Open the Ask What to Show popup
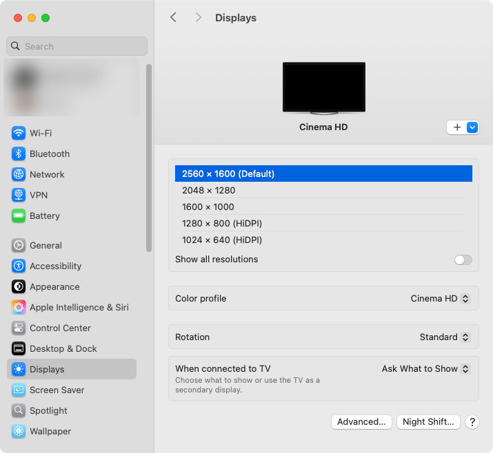This screenshot has height=453, width=493. click(x=425, y=368)
